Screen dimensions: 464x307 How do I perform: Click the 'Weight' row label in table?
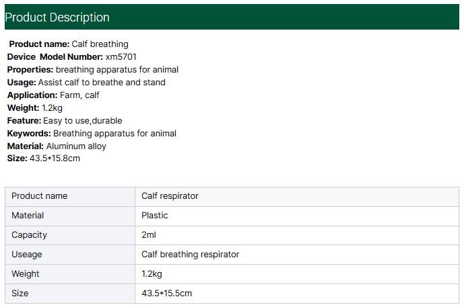click(x=26, y=274)
